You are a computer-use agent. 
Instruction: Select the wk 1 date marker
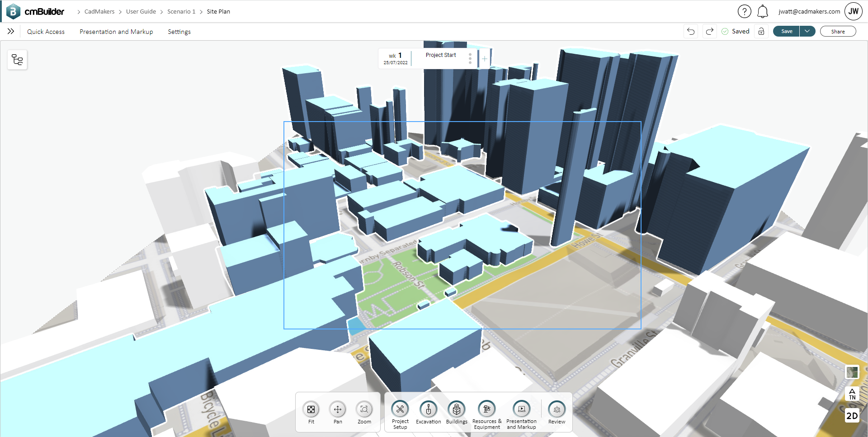coord(396,58)
